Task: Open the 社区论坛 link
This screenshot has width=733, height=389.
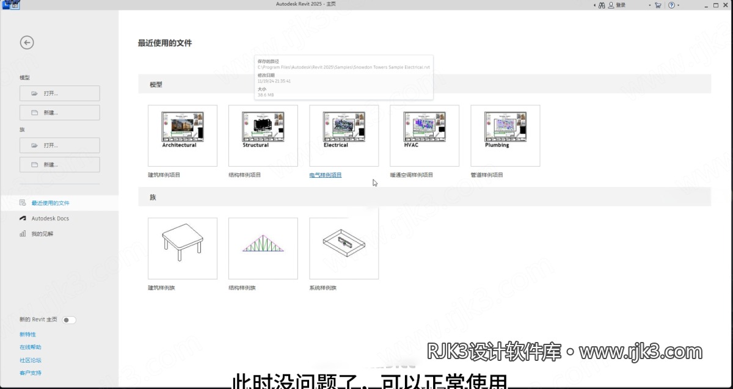Action: [31, 360]
